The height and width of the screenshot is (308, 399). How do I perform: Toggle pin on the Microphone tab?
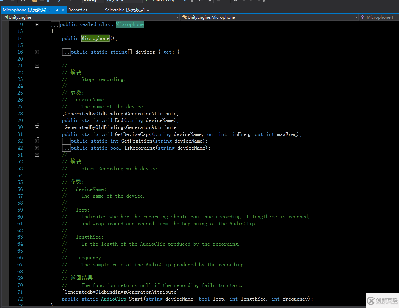point(56,10)
